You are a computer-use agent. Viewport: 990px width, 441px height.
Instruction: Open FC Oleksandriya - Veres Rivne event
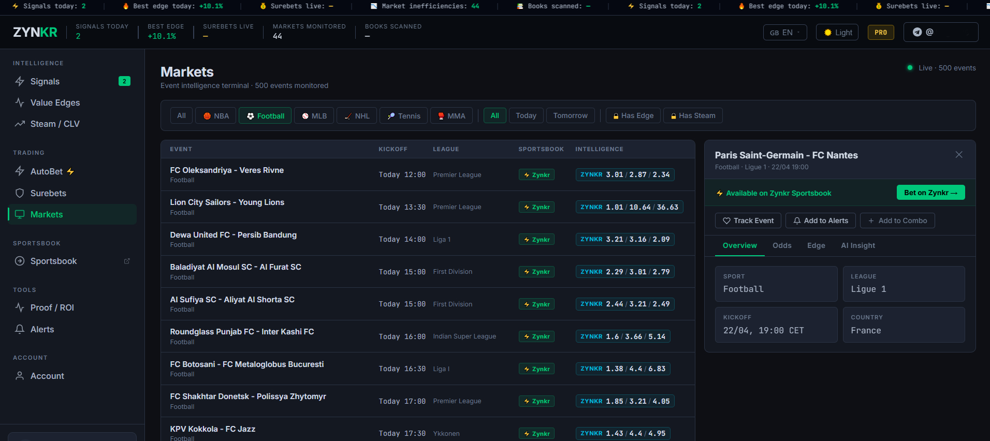428,174
